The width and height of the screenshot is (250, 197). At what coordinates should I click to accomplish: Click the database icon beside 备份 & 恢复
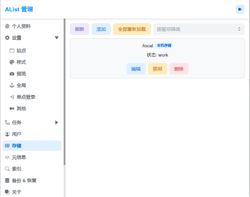(7, 180)
